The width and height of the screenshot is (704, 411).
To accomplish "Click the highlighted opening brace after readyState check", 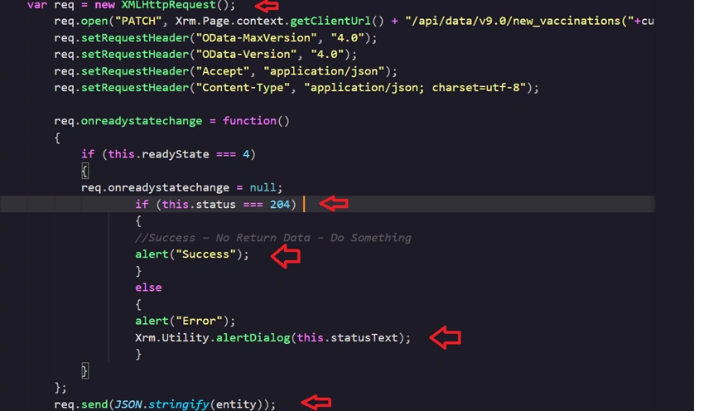I will tap(84, 171).
